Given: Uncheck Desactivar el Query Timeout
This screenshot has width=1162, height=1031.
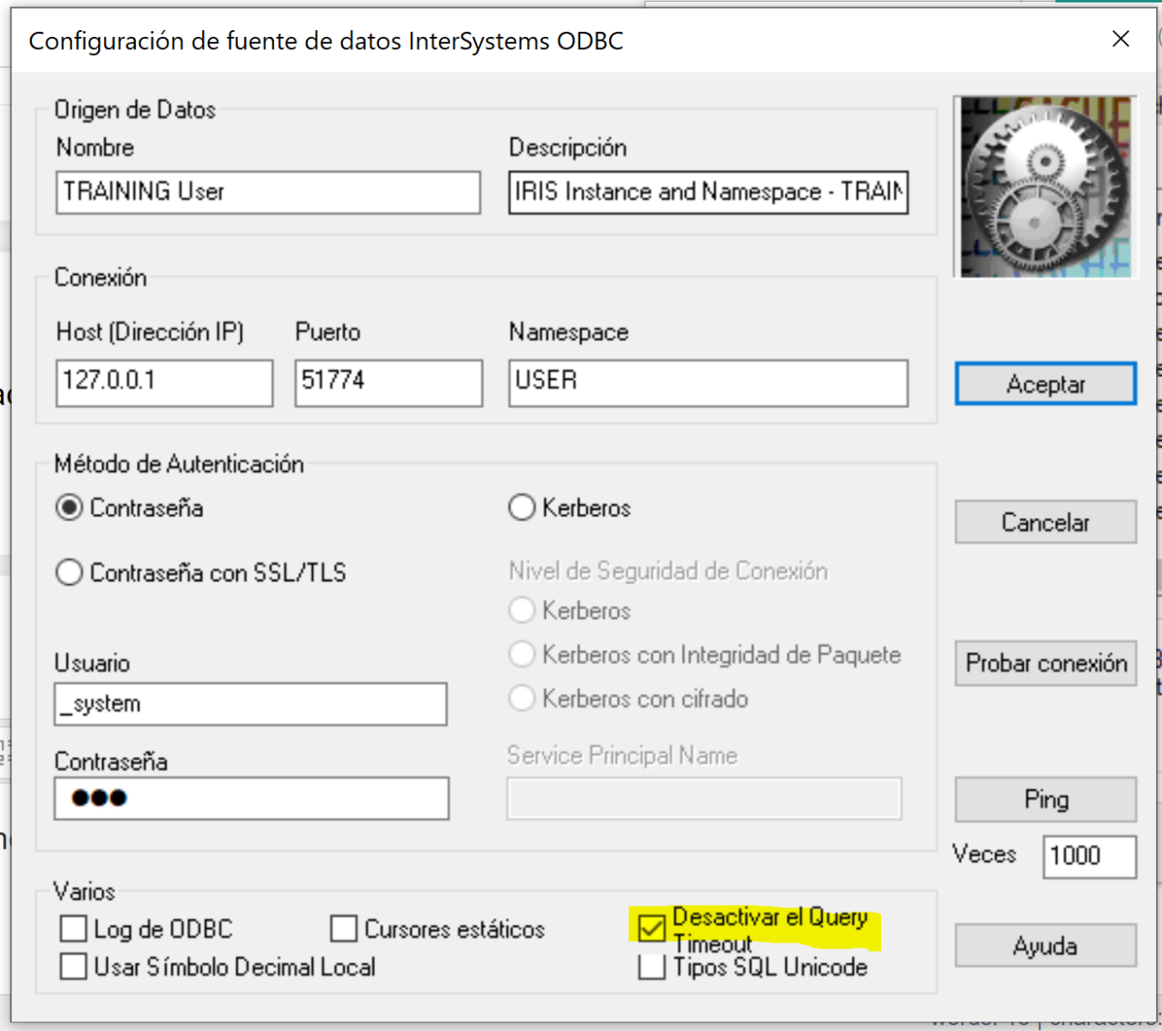Looking at the screenshot, I should [652, 928].
